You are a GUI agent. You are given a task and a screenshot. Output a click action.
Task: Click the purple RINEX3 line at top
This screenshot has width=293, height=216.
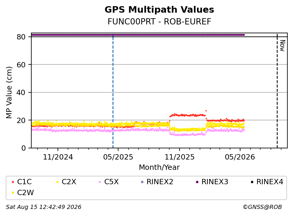[x=138, y=35]
